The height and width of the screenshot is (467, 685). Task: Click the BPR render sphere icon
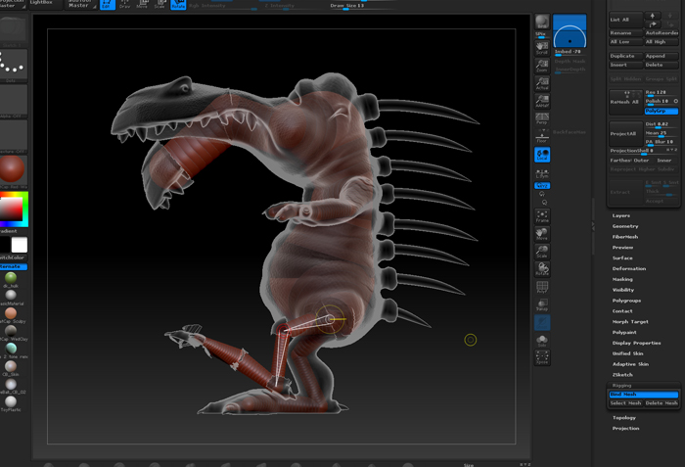[x=542, y=21]
